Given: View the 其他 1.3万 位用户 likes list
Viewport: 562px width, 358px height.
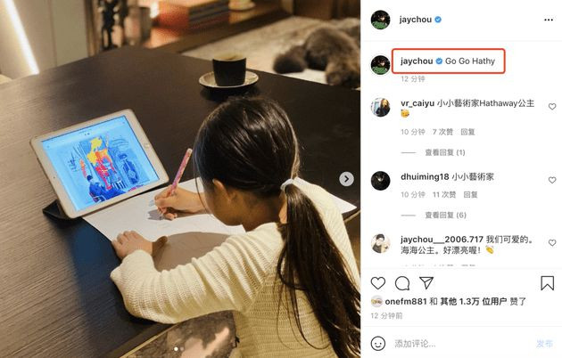Looking at the screenshot, I should (473, 302).
